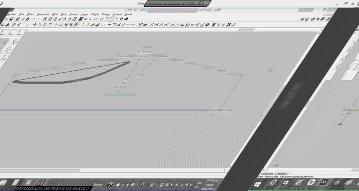Open Internet Explorer from the taskbar
Image resolution: width=359 pixels, height=191 pixels.
pos(273,182)
